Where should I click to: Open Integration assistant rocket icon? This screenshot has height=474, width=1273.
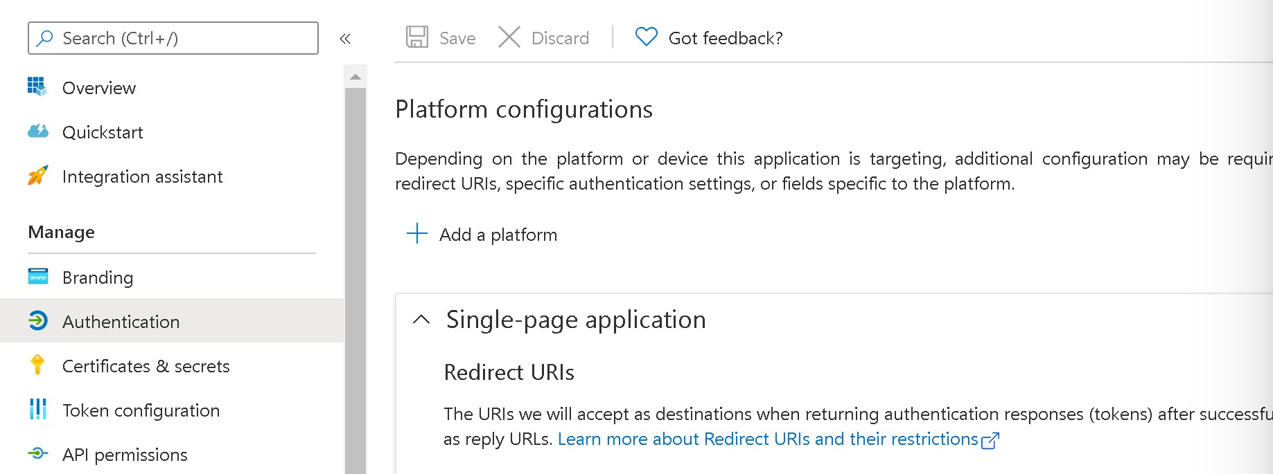click(37, 176)
